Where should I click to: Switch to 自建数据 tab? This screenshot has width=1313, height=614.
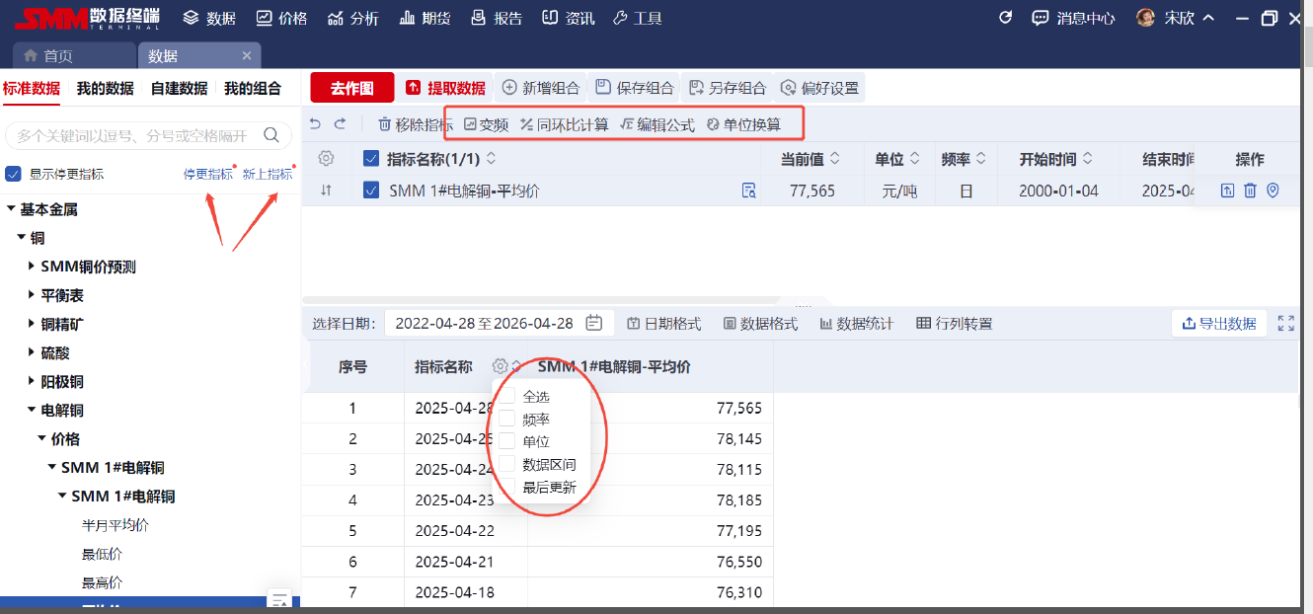point(179,88)
